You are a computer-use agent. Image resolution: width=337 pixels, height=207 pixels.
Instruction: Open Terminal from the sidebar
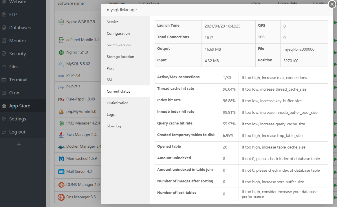(x=18, y=80)
